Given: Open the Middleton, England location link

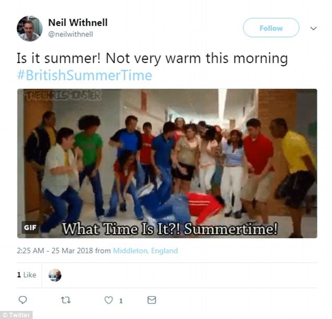Looking at the screenshot, I should (145, 251).
